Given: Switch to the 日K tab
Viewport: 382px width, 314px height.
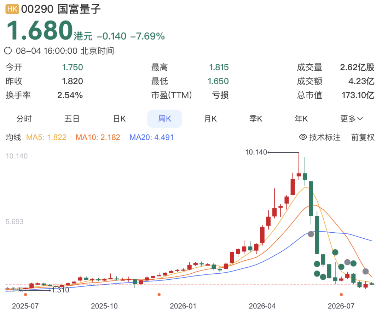Looking at the screenshot, I should [x=120, y=118].
